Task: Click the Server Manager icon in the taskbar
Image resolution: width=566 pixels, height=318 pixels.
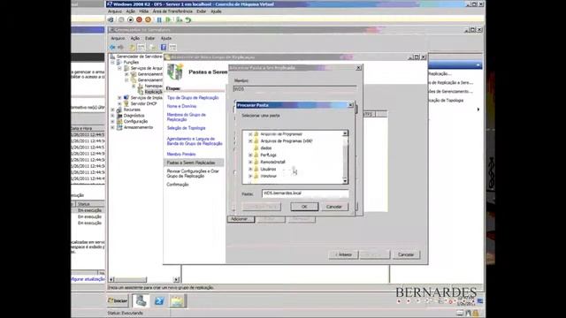Action: [x=141, y=300]
